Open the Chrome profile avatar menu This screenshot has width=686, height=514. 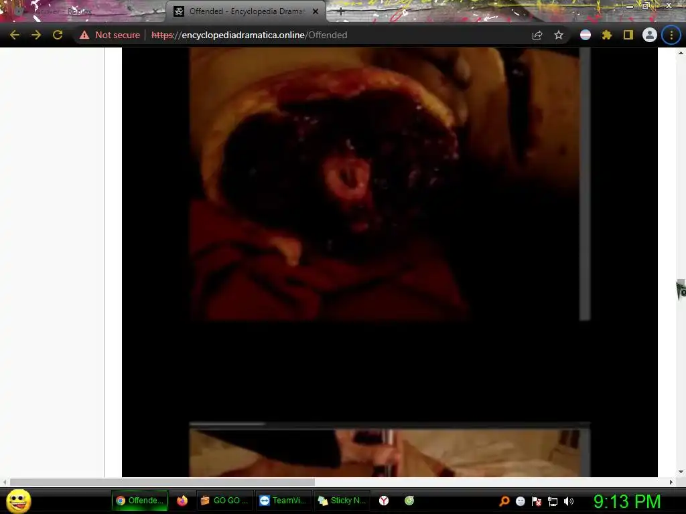tap(650, 35)
